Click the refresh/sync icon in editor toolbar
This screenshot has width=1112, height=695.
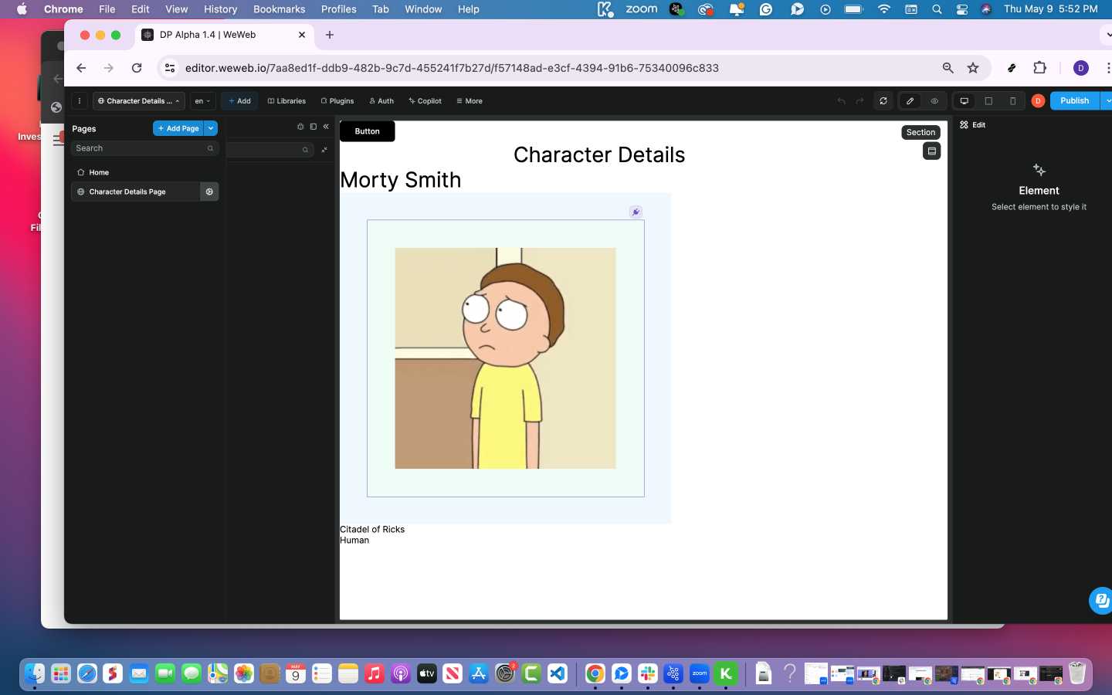(883, 101)
